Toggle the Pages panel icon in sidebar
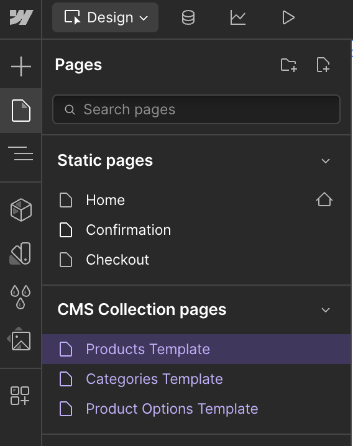The width and height of the screenshot is (353, 446). pyautogui.click(x=21, y=111)
